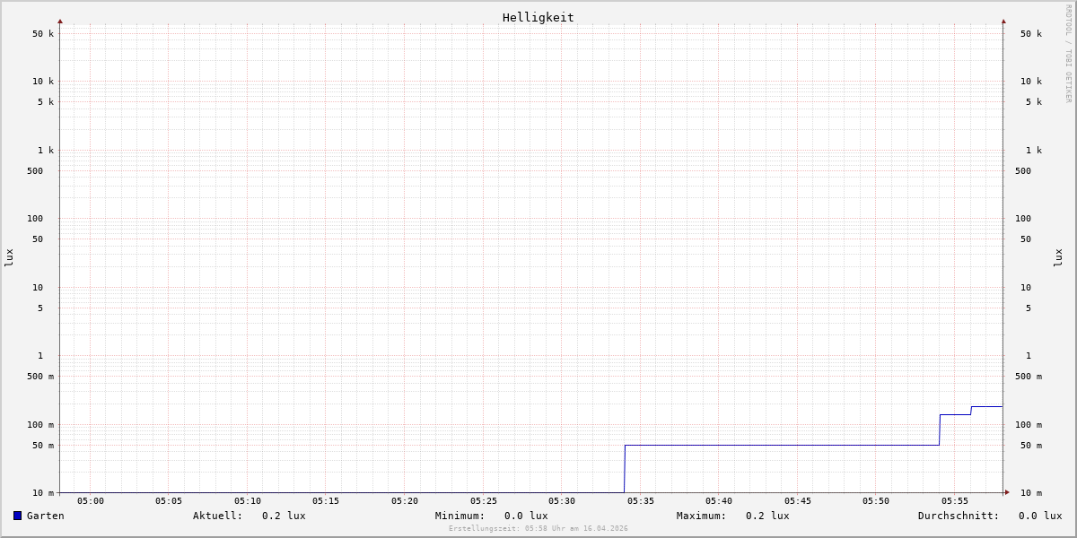Click the '50 m' label on the left axis
This screenshot has width=1077, height=538.
pyautogui.click(x=43, y=446)
